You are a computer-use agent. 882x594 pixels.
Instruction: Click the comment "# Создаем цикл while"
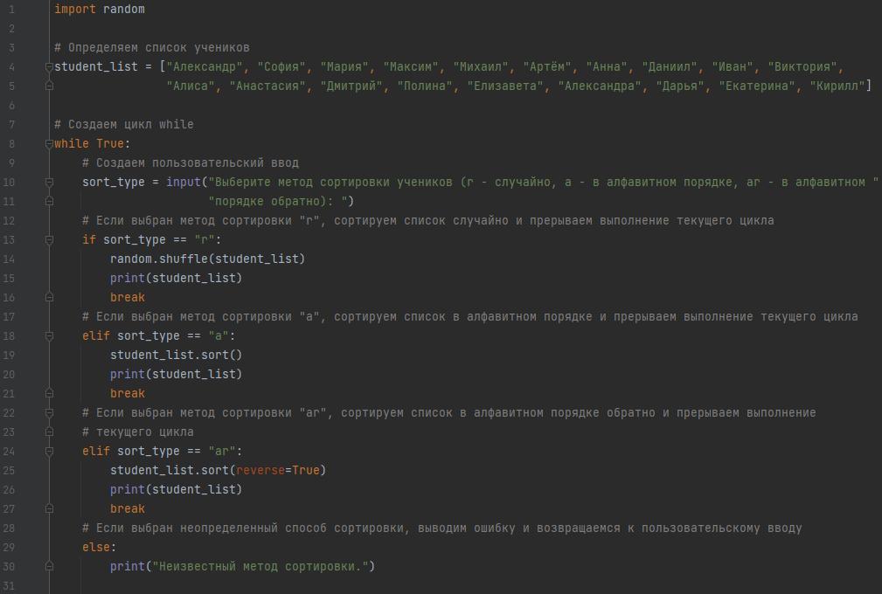coord(123,124)
